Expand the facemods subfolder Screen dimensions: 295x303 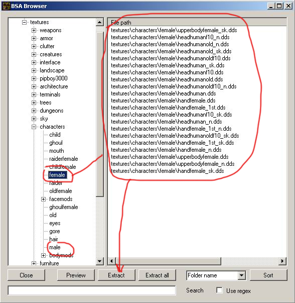click(x=44, y=199)
